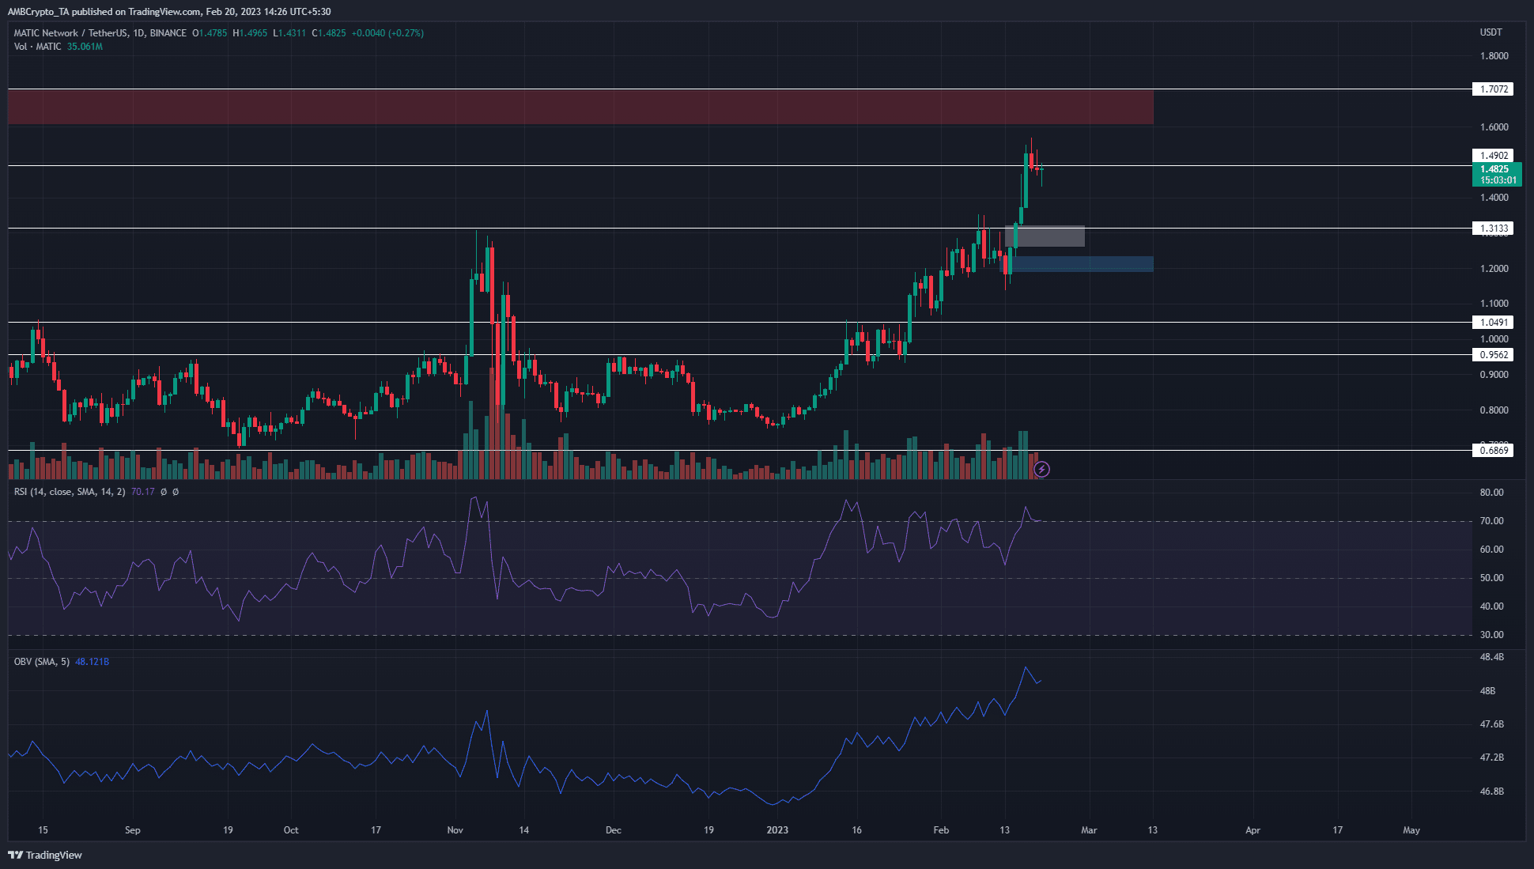Image resolution: width=1534 pixels, height=869 pixels.
Task: Click the Apr label on the time axis
Action: (1253, 830)
